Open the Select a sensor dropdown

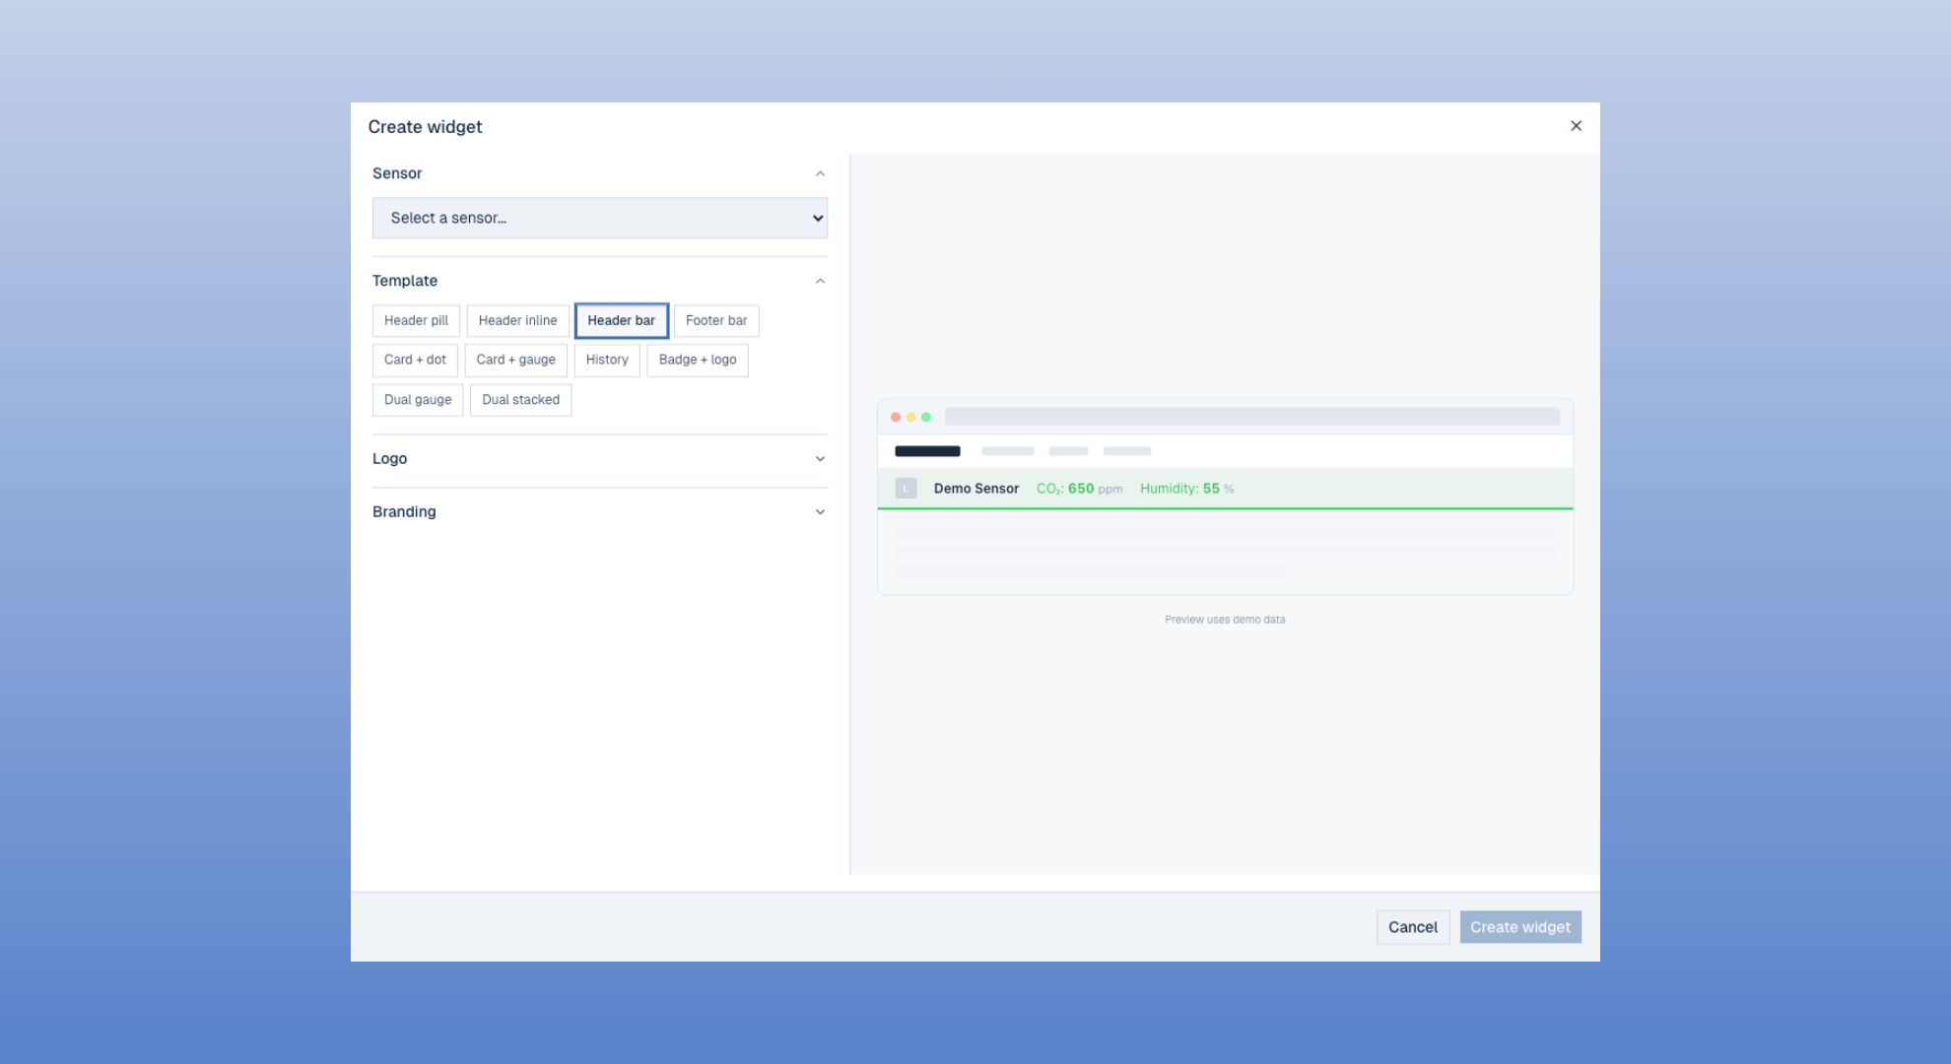point(599,218)
